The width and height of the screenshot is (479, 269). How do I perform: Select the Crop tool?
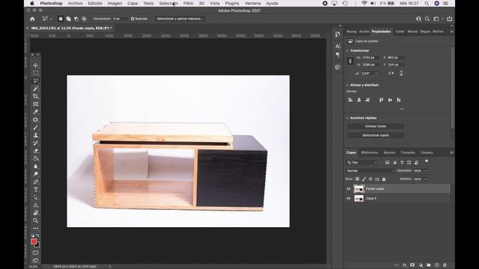[35, 96]
